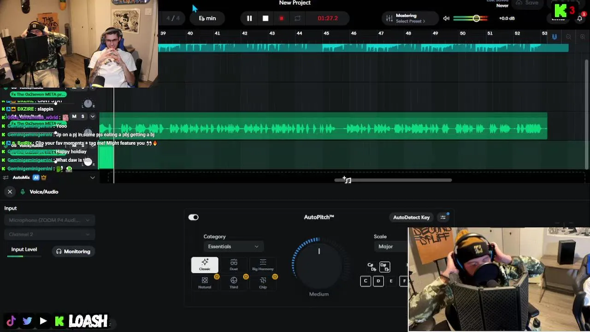Select the Third AutoPitch preset
Screen dimensions: 590x332
[234, 283]
